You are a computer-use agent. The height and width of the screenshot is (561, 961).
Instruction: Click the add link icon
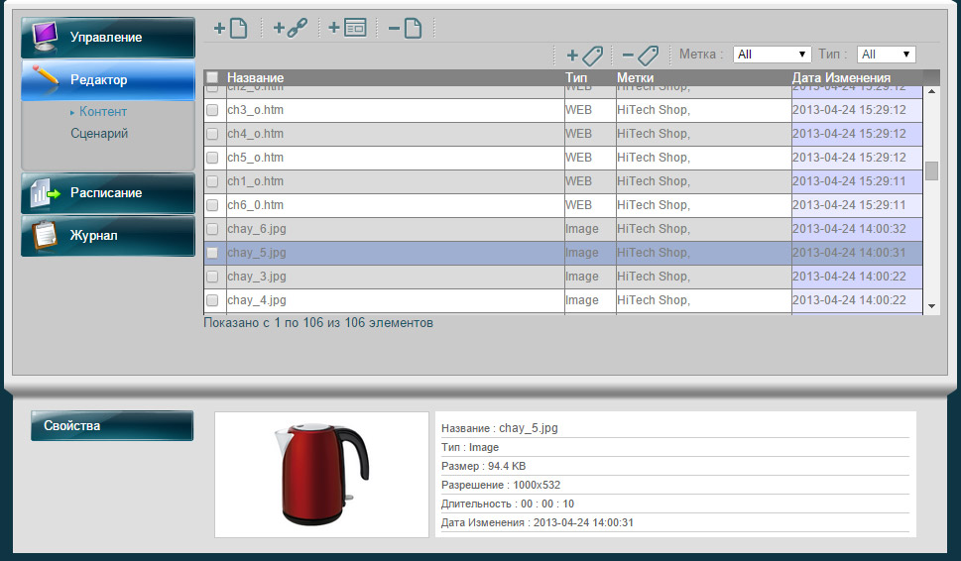pyautogui.click(x=290, y=29)
